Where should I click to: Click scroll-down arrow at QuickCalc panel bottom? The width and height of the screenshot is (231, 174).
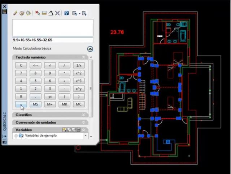click(x=91, y=137)
